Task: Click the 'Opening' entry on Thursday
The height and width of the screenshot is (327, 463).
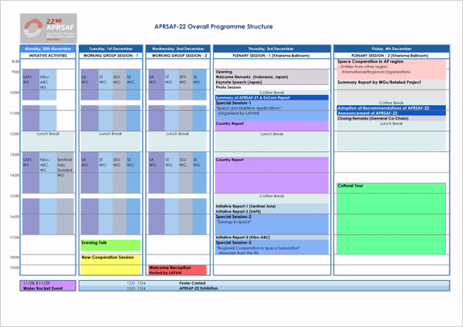Action: [224, 72]
